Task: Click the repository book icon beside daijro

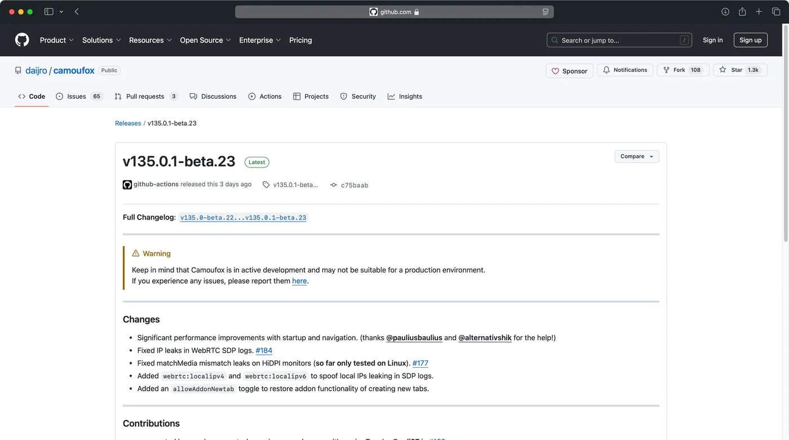Action: (x=19, y=71)
